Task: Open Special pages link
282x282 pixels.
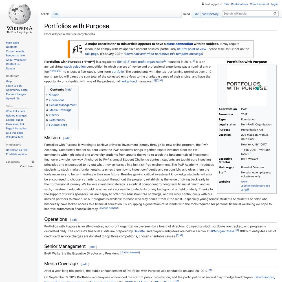Action: point(15,120)
